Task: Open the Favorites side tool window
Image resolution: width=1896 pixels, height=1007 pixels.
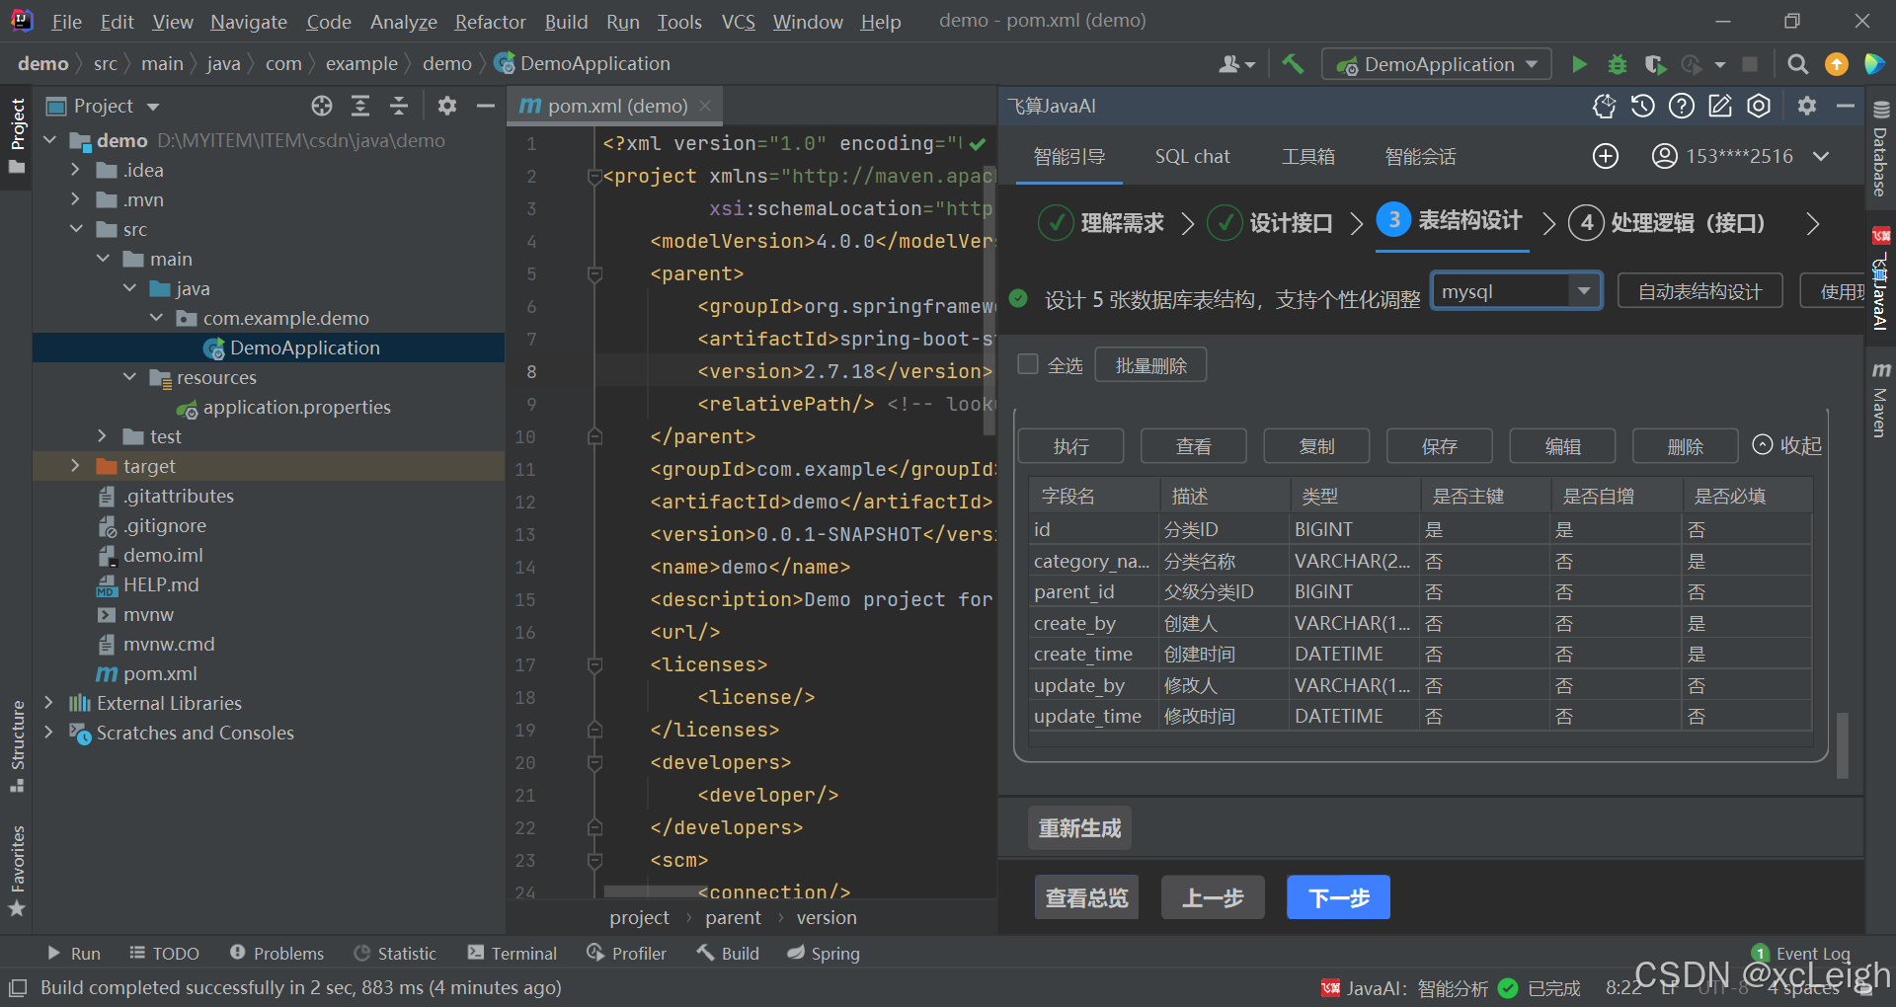Action: tap(17, 871)
